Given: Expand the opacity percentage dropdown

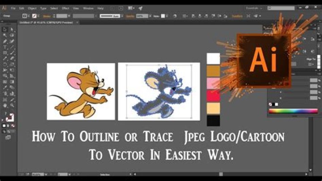Looking at the screenshot, I should (x=150, y=16).
